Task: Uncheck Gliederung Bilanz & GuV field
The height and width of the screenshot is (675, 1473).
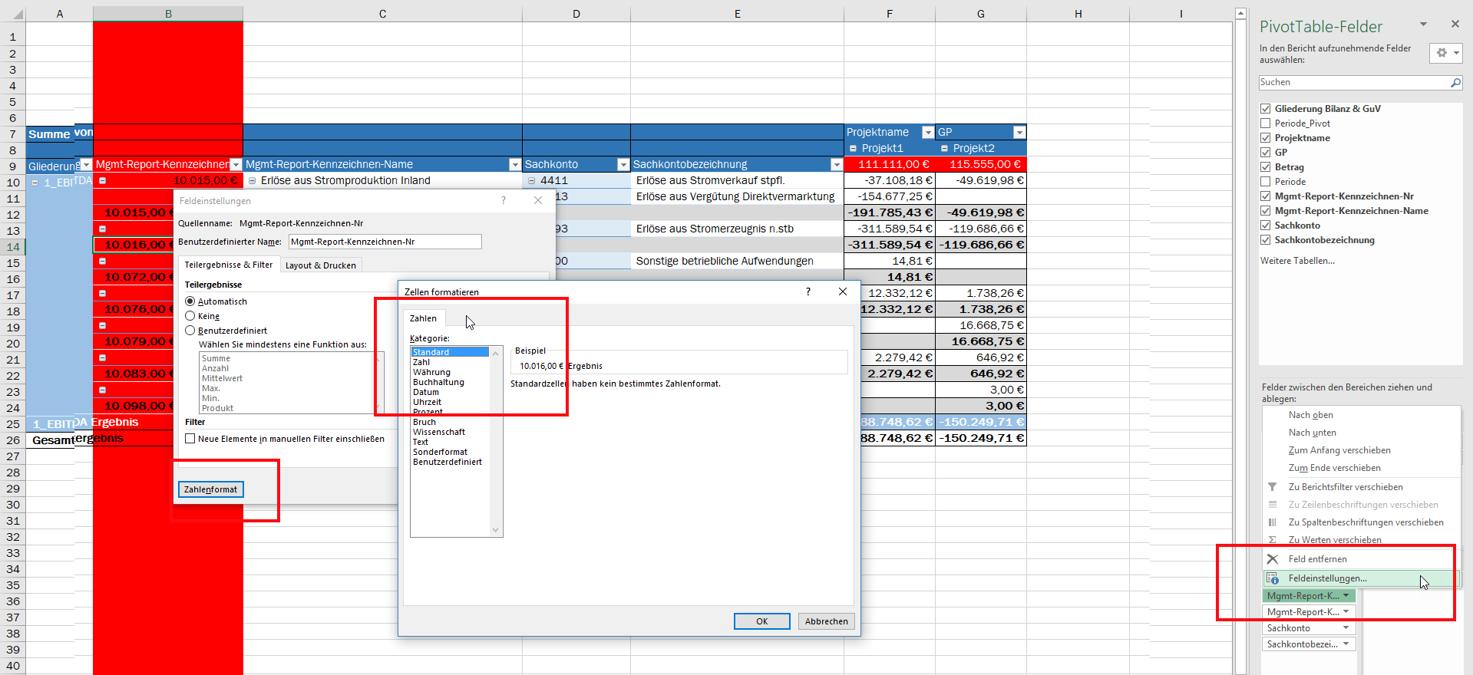Action: (x=1265, y=109)
